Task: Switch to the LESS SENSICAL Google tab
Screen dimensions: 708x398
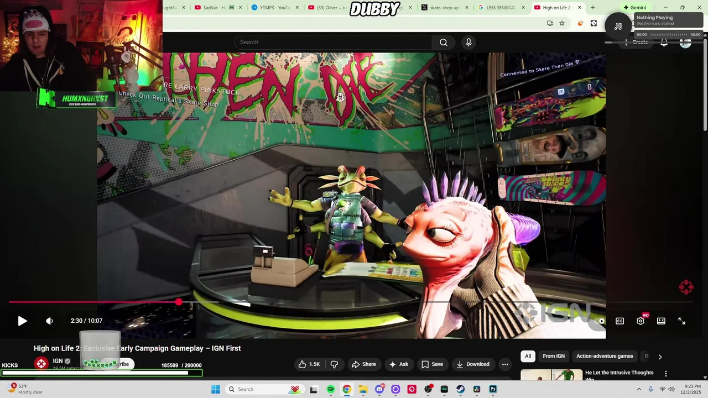Action: (499, 8)
